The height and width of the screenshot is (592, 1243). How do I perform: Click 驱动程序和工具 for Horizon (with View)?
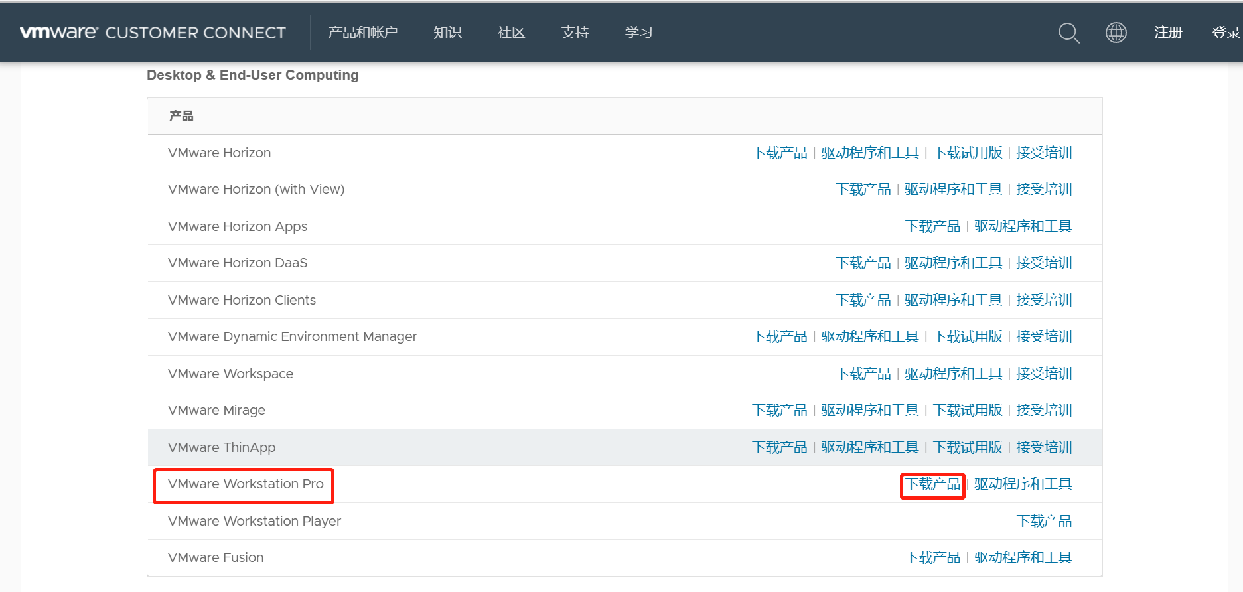(x=954, y=189)
